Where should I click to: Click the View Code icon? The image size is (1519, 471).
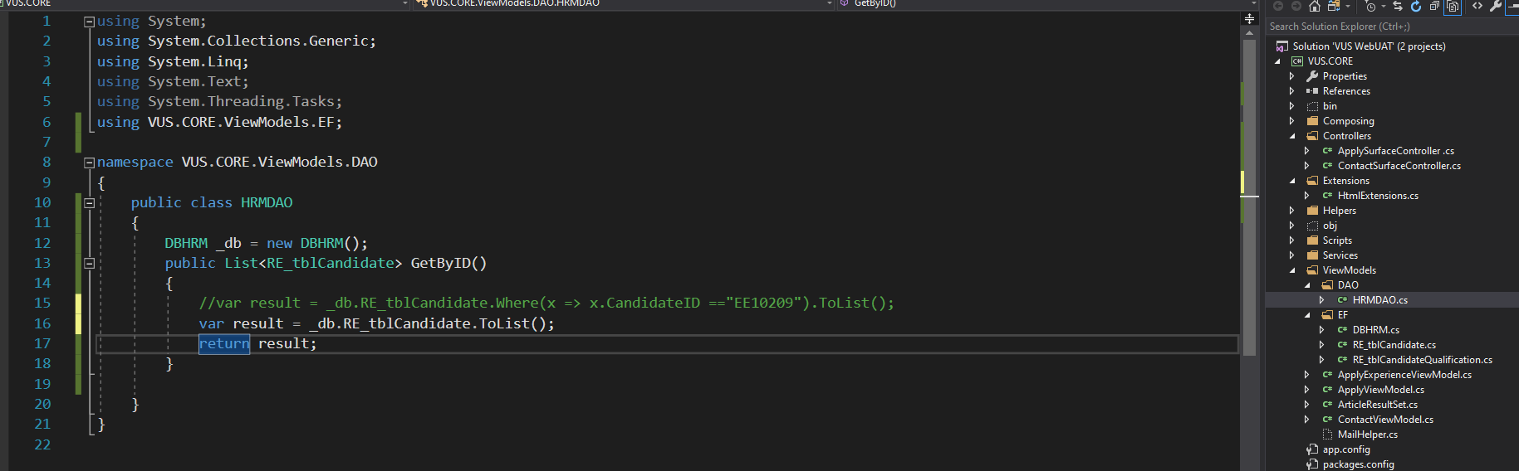(x=1477, y=7)
